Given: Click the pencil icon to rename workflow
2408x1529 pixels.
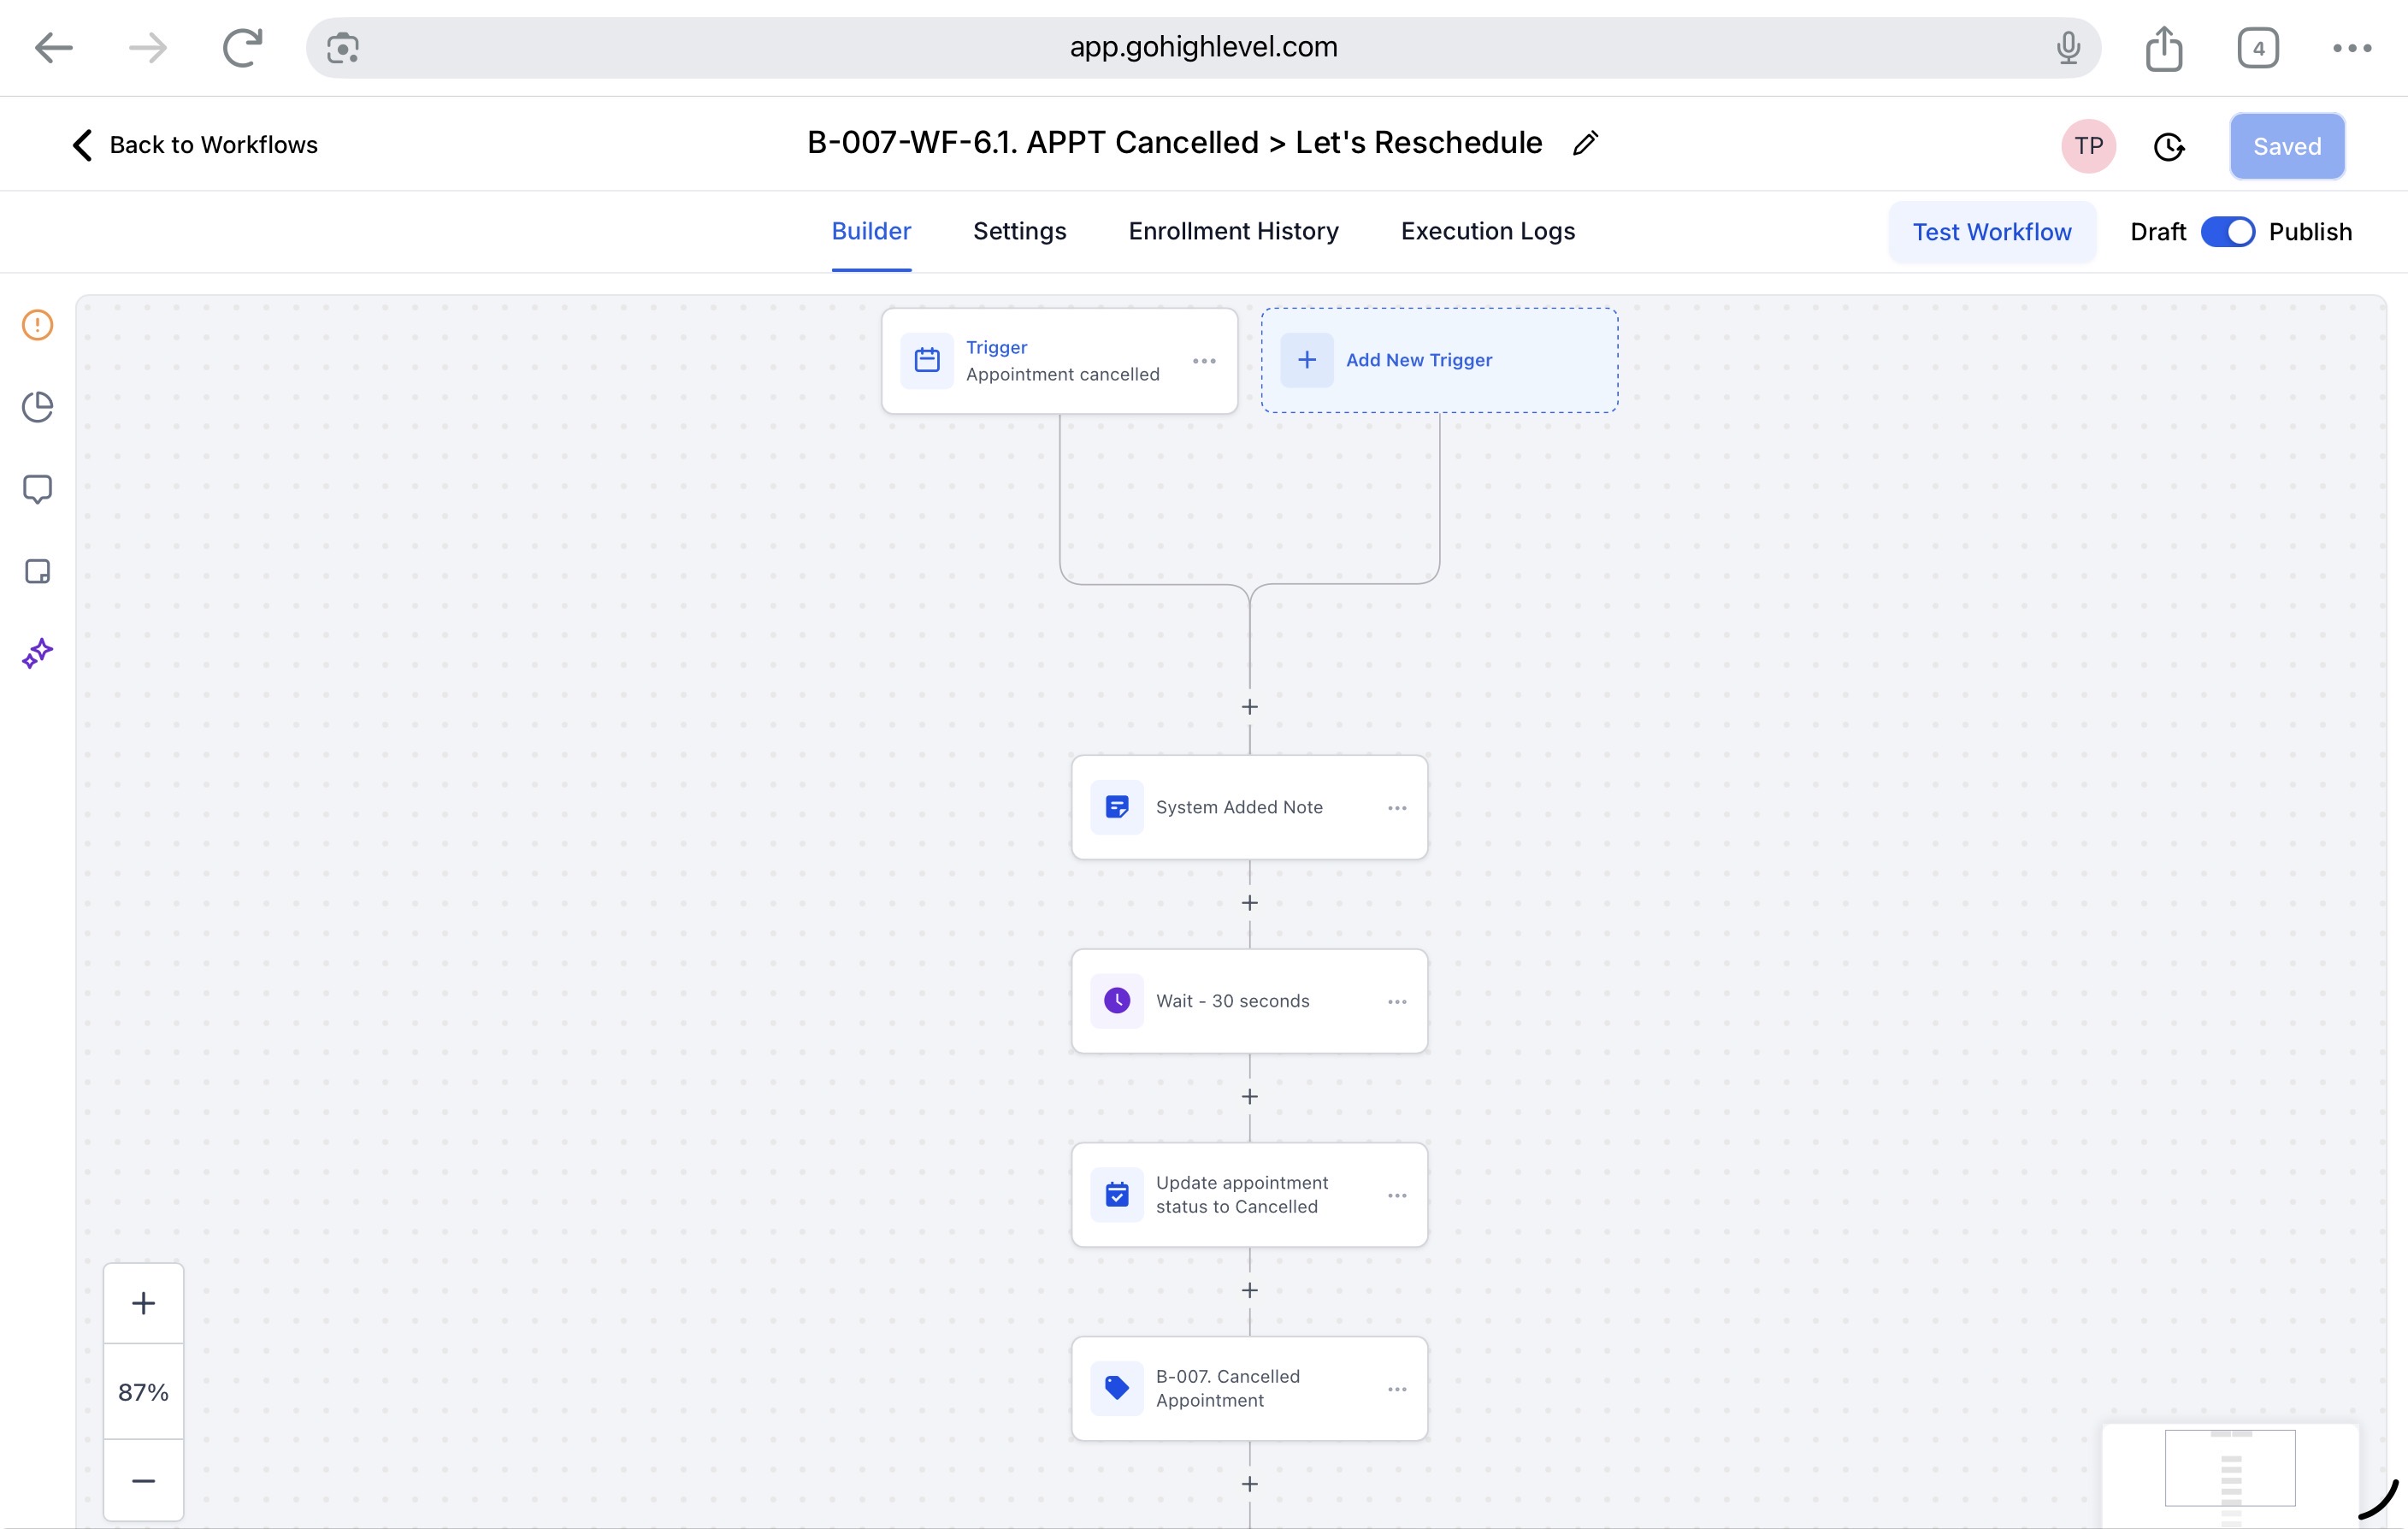Looking at the screenshot, I should 1585,144.
